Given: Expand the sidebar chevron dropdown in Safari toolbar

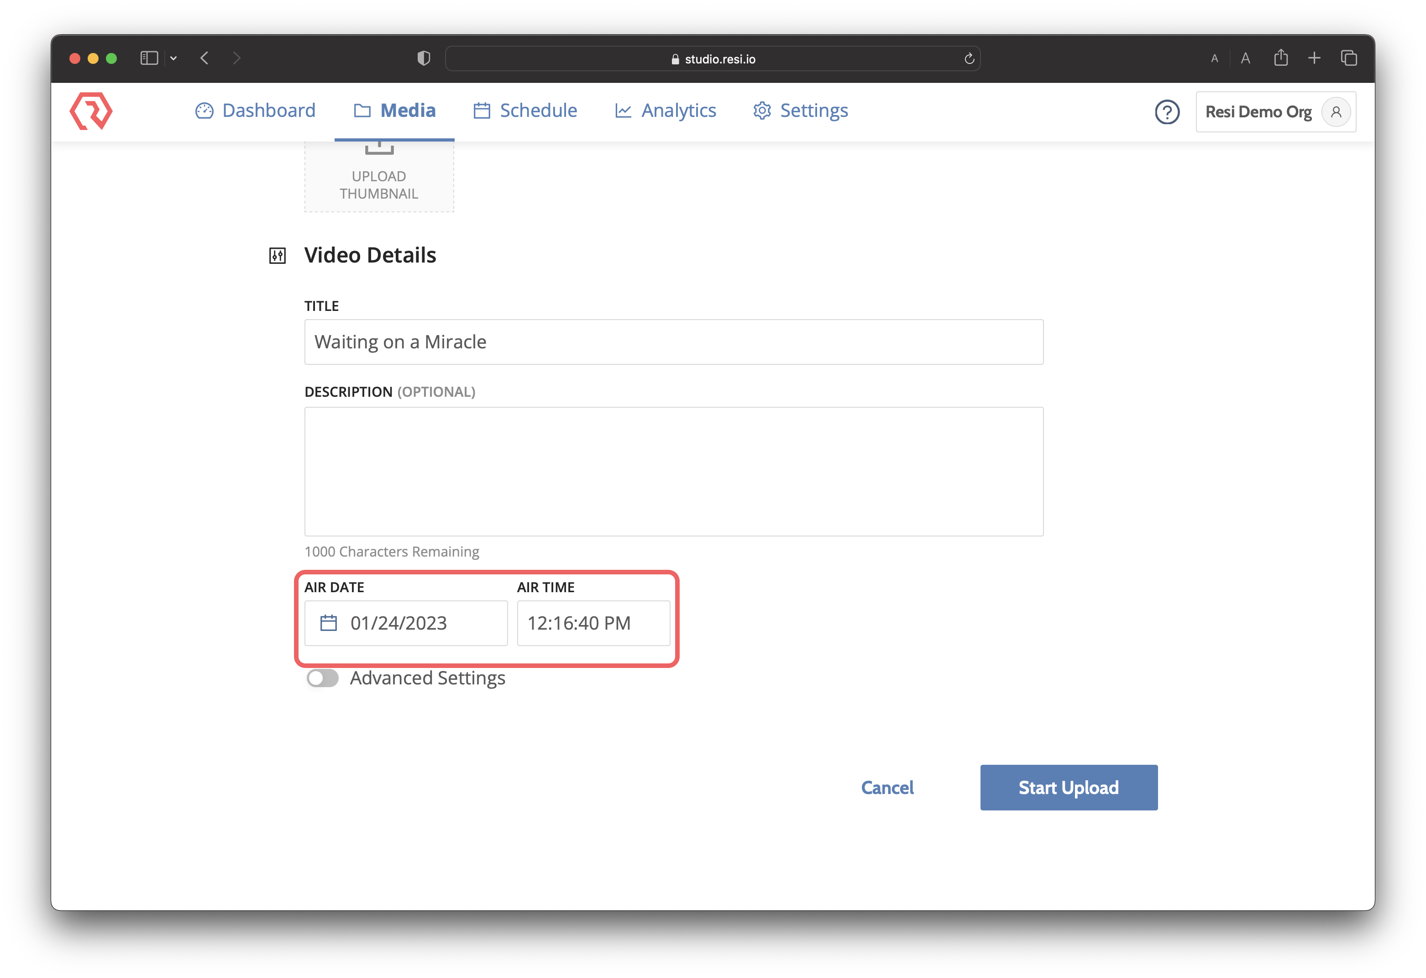Looking at the screenshot, I should click(x=173, y=58).
